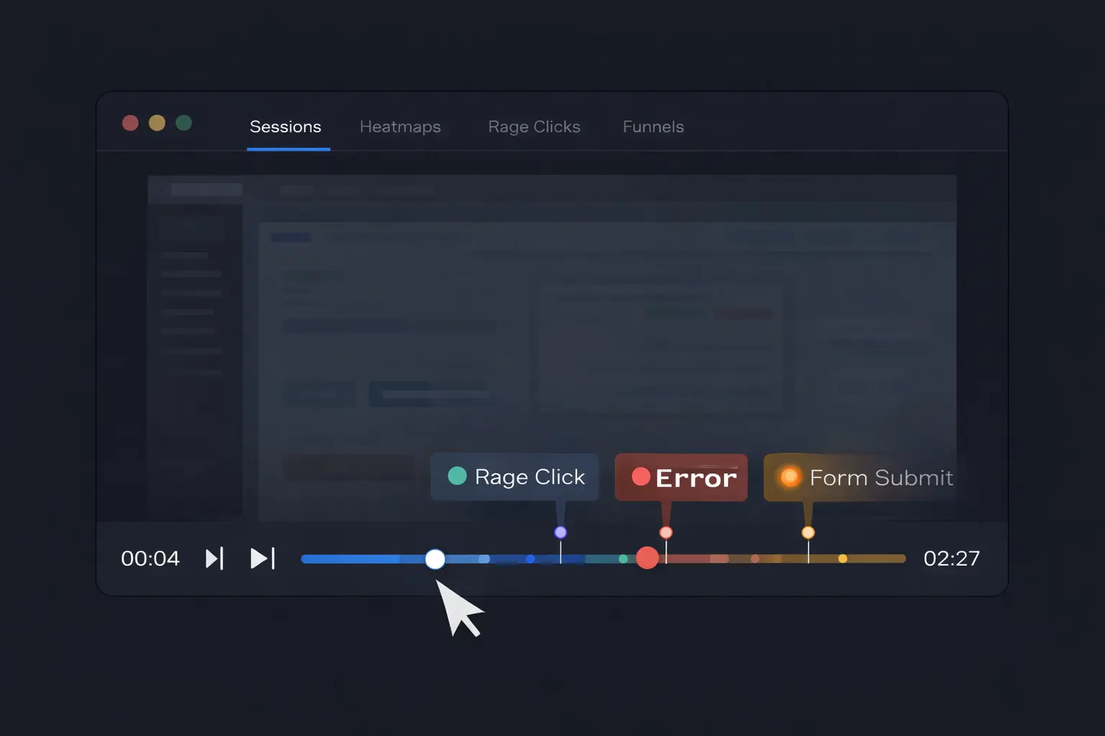Click the red error marker on the timeline
The image size is (1105, 736).
[x=647, y=558]
